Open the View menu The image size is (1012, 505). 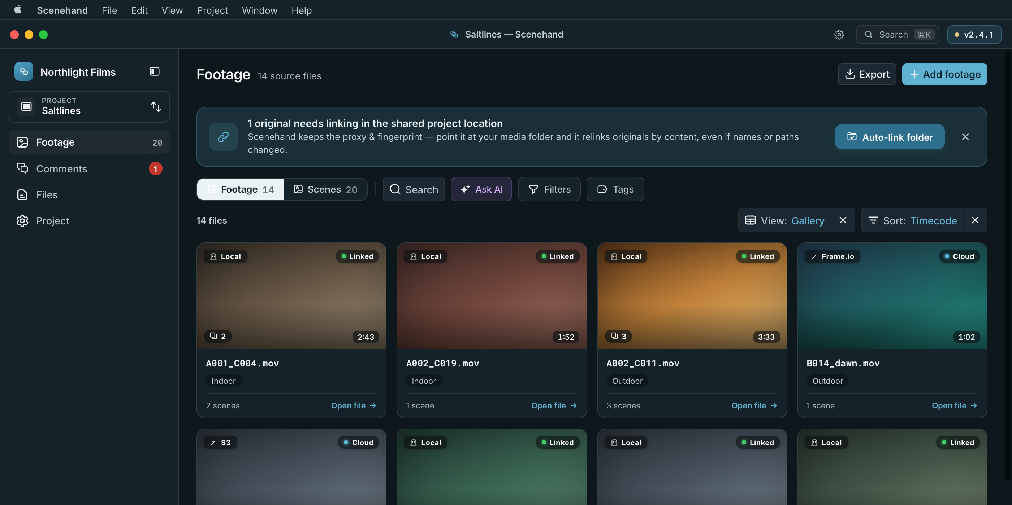(172, 10)
